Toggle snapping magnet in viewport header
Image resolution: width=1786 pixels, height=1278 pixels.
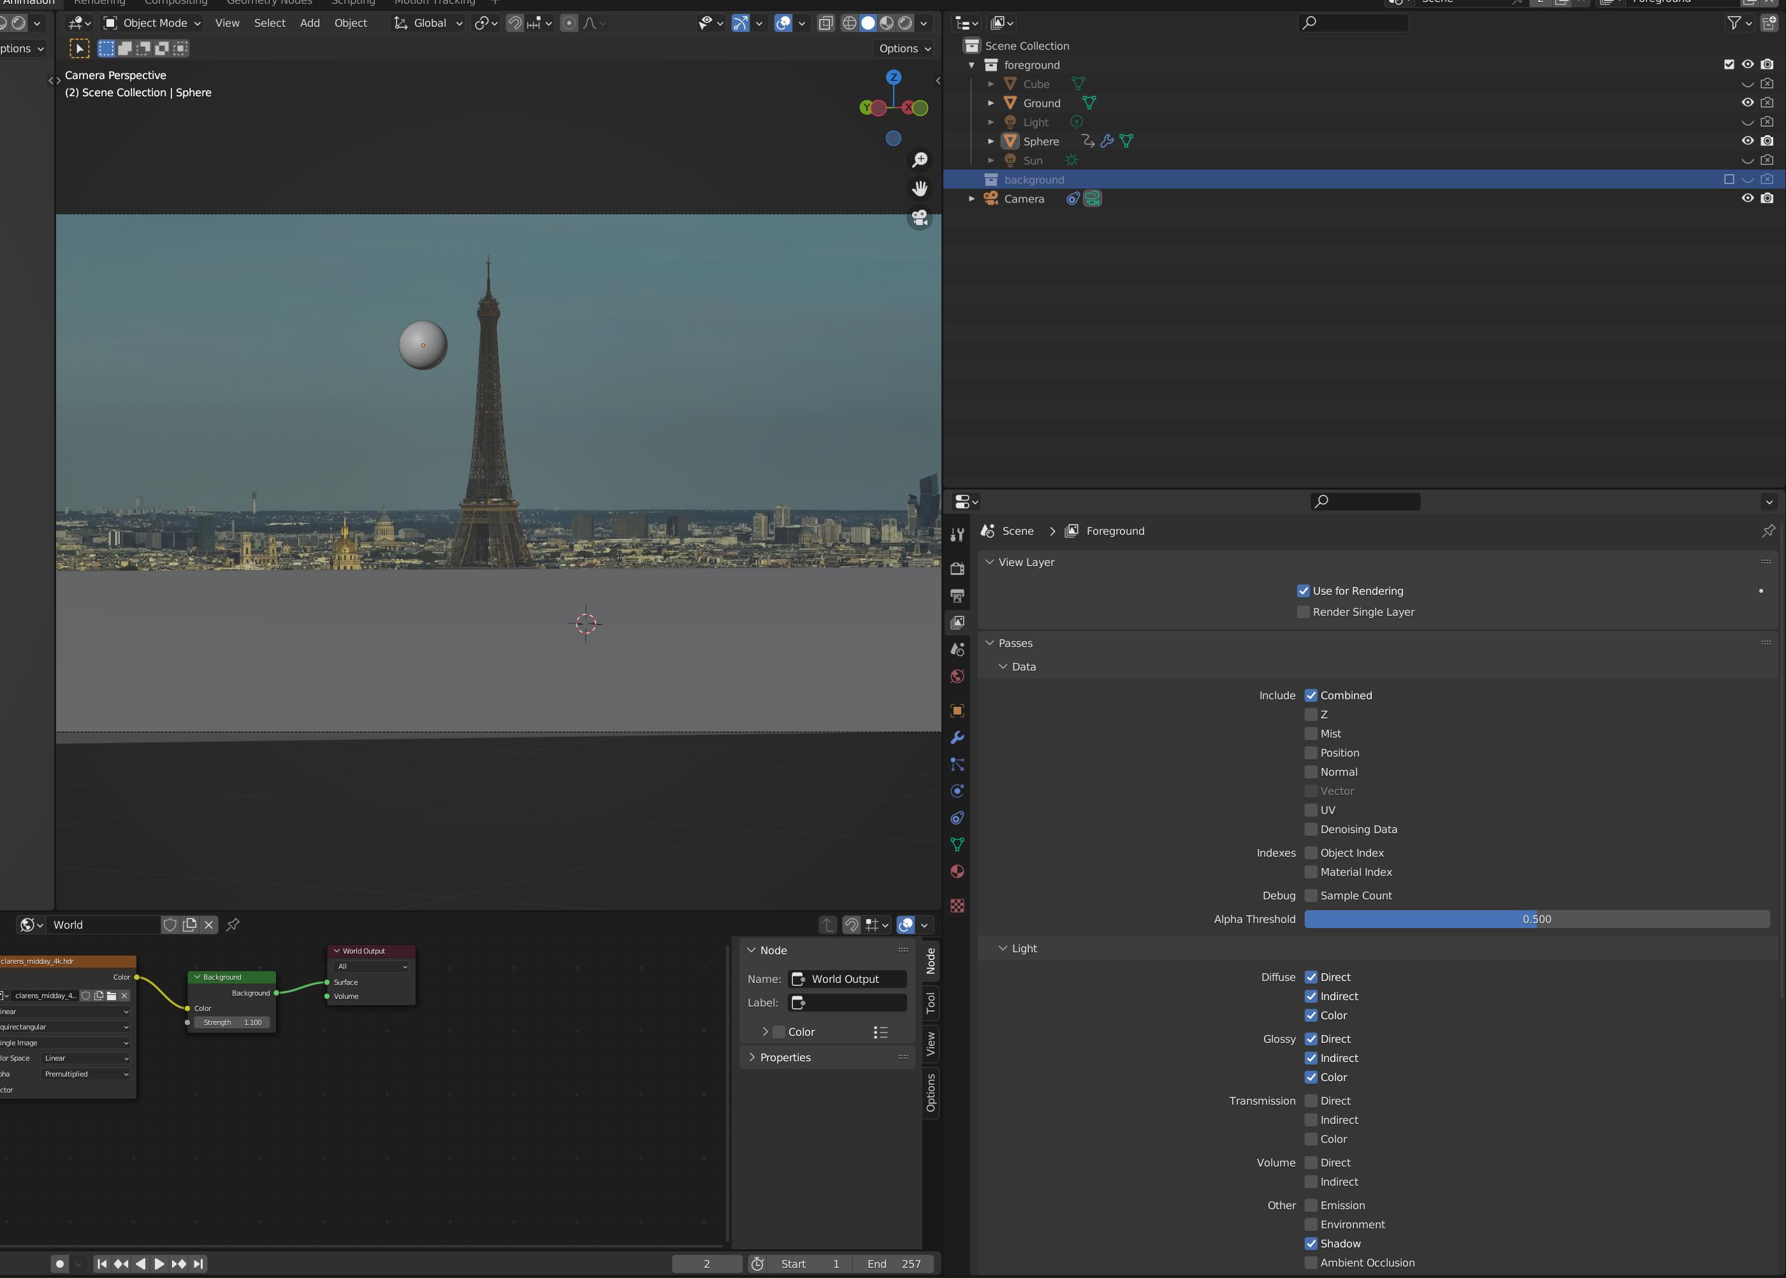(x=514, y=23)
